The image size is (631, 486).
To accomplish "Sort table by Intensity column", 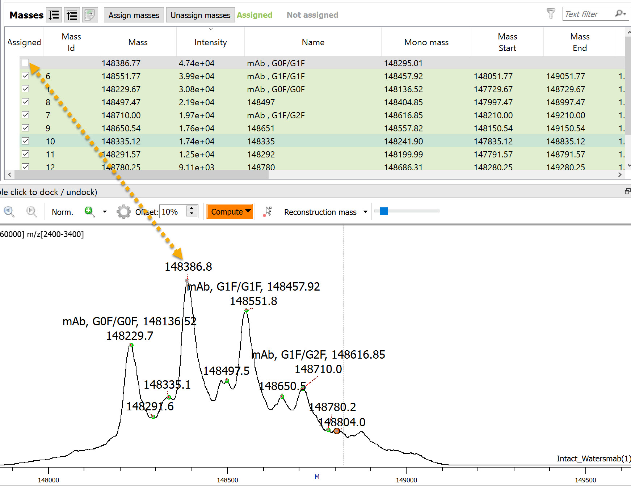I will point(210,42).
